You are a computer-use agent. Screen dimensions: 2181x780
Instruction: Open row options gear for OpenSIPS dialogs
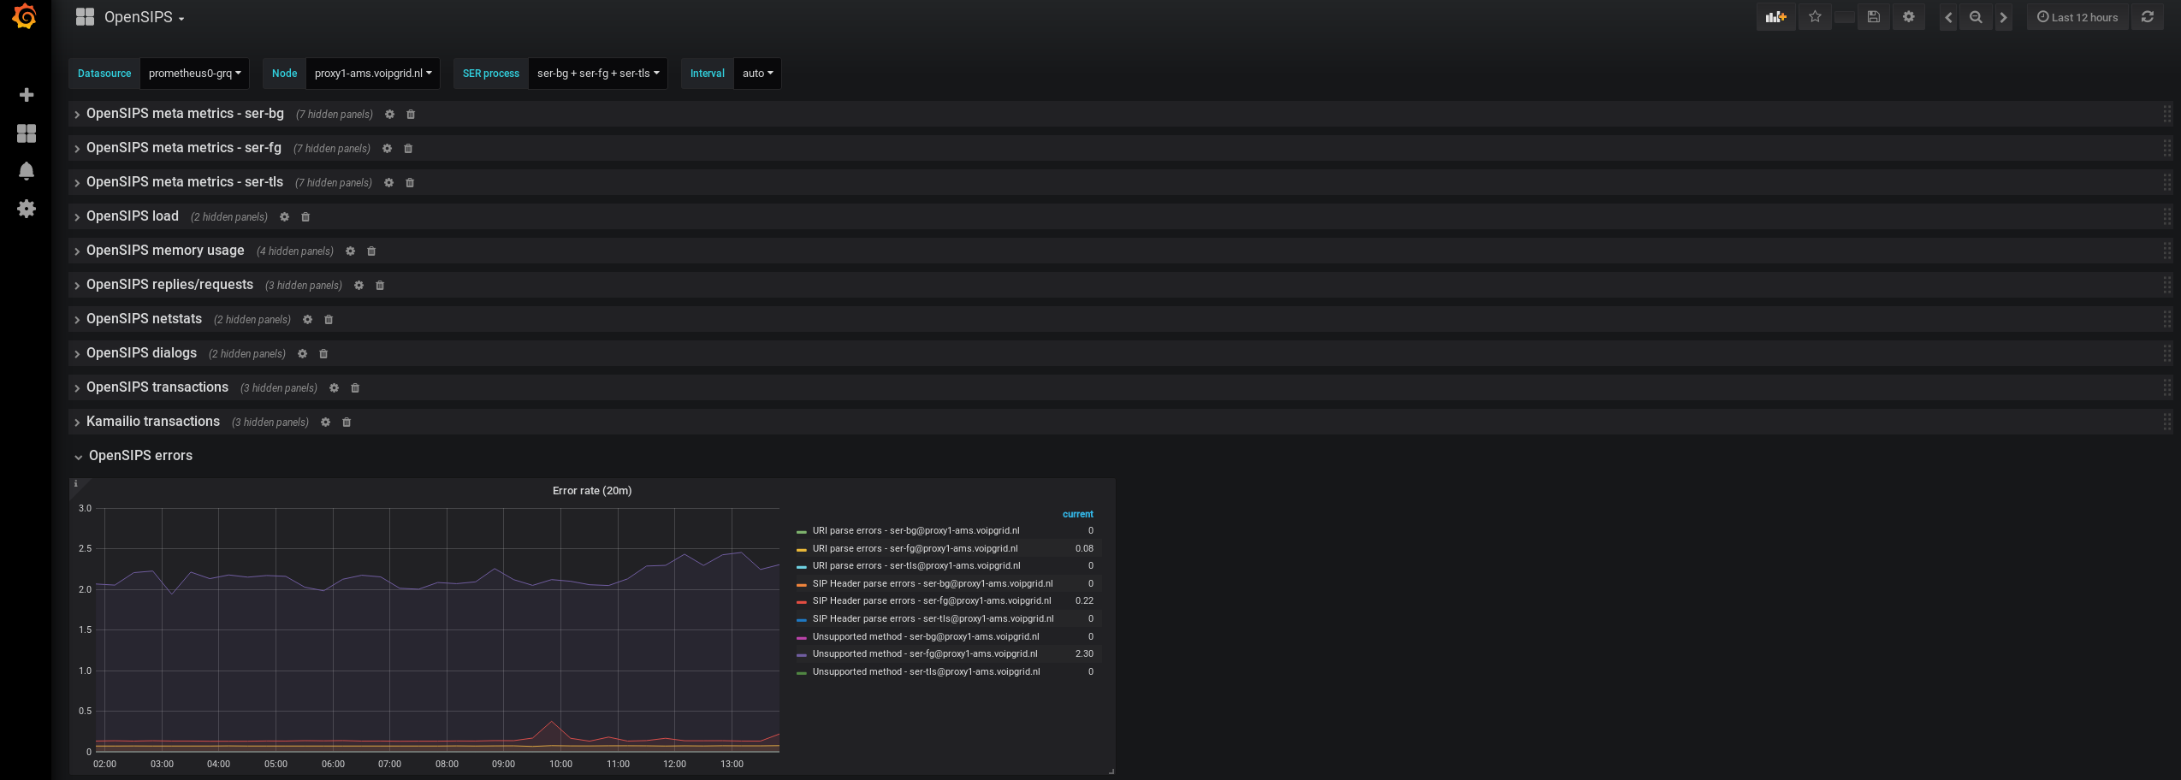[302, 354]
